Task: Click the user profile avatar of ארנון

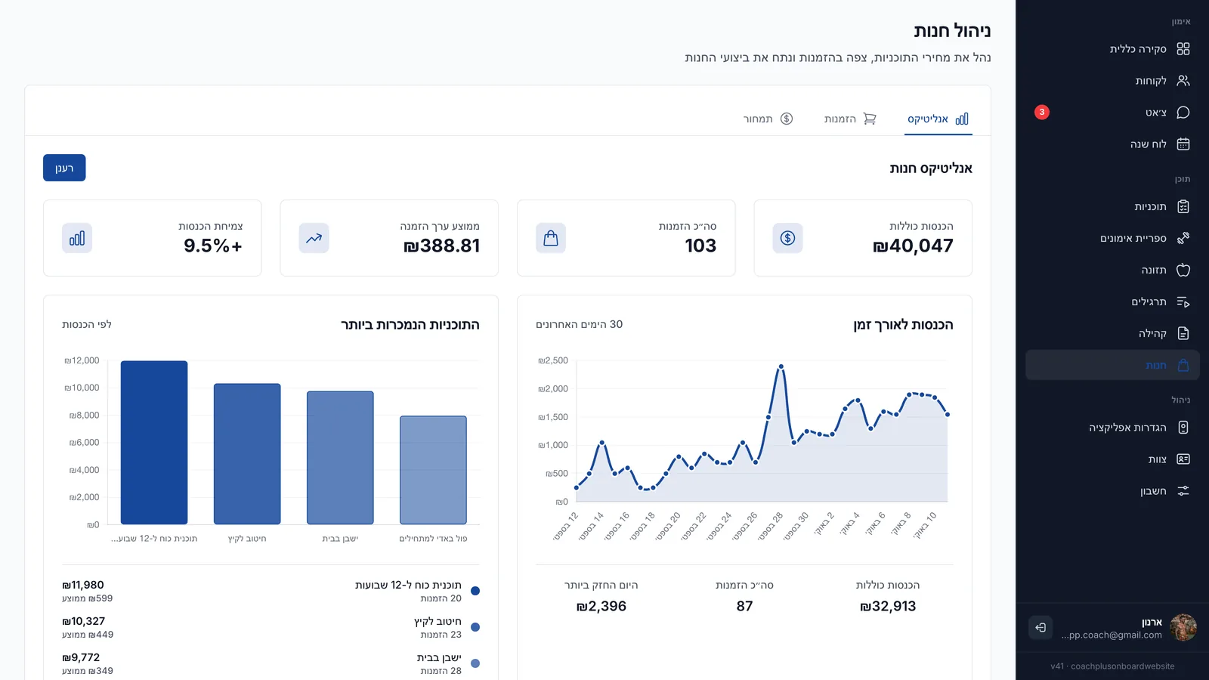Action: click(1183, 627)
